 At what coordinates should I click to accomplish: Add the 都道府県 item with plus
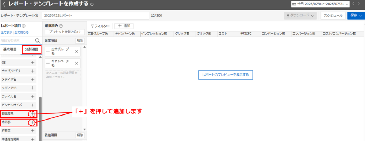click(x=32, y=114)
